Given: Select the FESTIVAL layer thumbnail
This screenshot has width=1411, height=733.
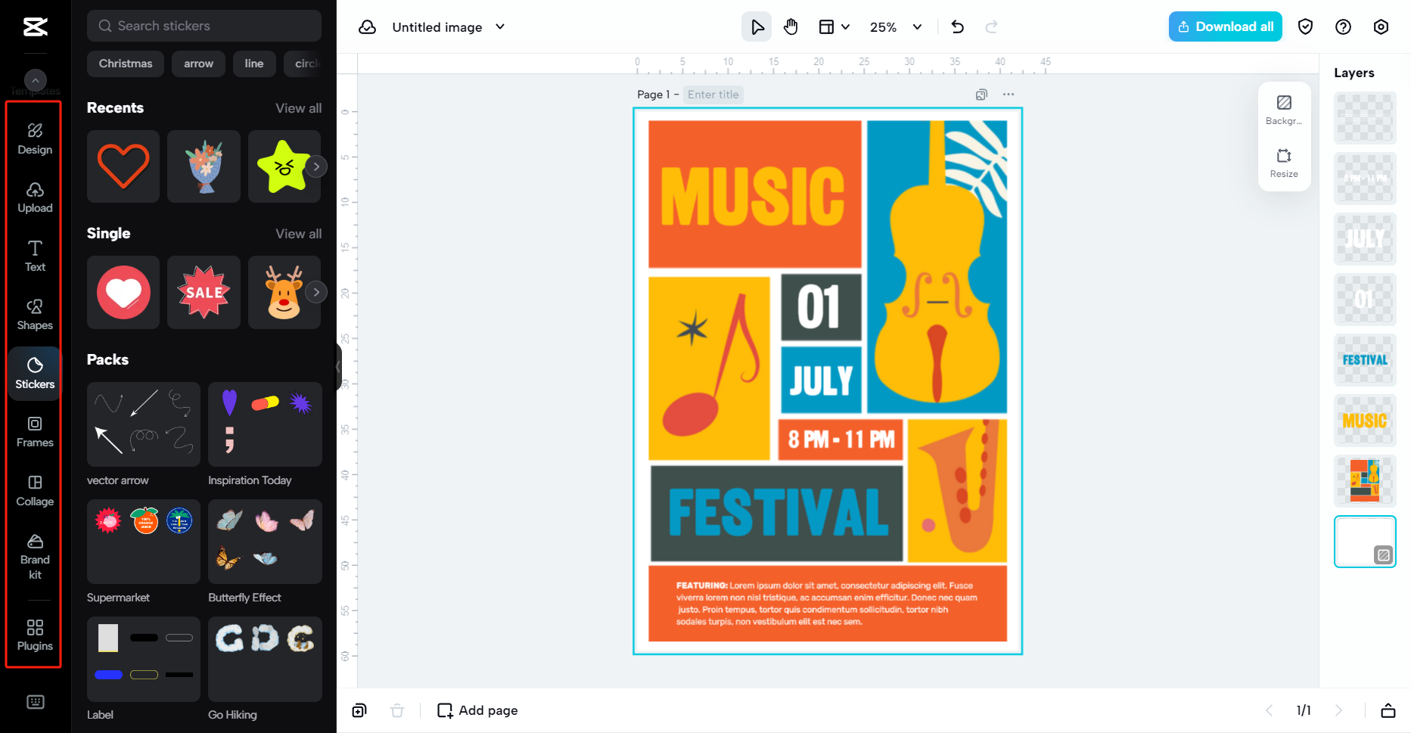Looking at the screenshot, I should (x=1365, y=360).
